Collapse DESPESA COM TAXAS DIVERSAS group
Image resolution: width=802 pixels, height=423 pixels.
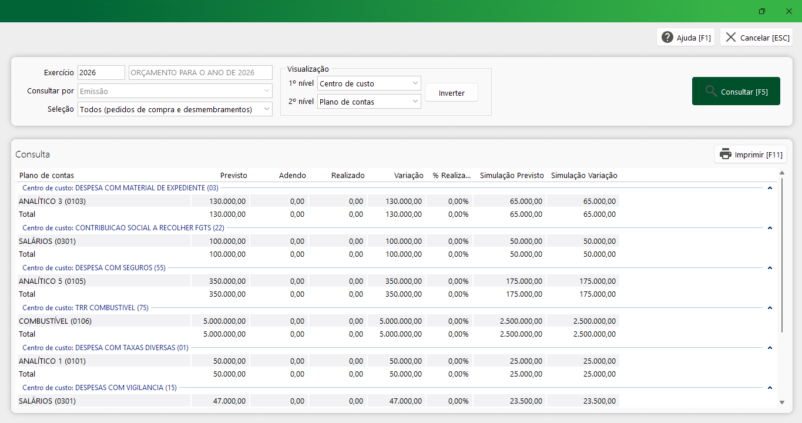(770, 348)
